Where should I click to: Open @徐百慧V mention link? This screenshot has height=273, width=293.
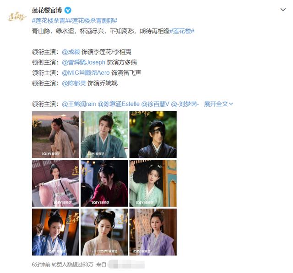(x=155, y=104)
